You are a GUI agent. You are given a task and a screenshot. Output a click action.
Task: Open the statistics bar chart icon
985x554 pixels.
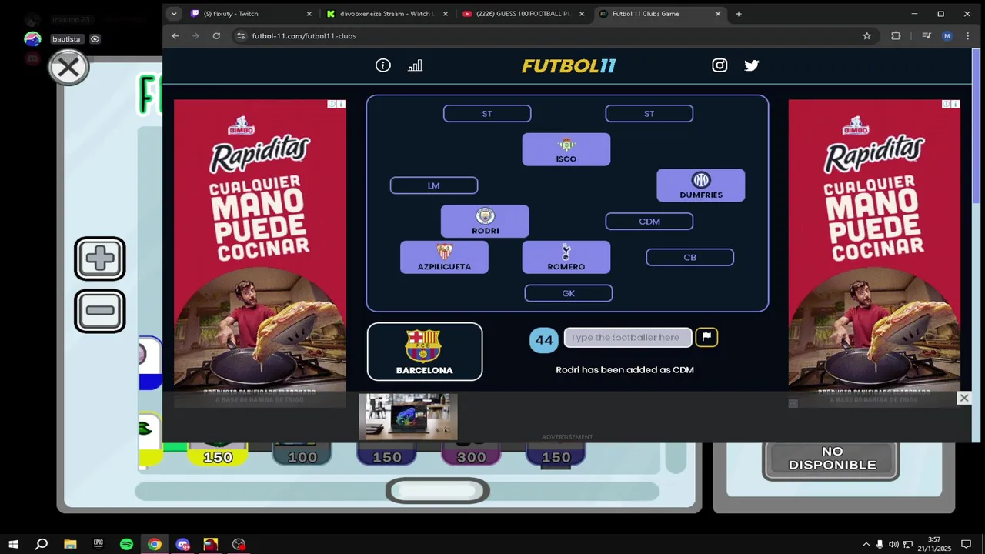pyautogui.click(x=415, y=65)
